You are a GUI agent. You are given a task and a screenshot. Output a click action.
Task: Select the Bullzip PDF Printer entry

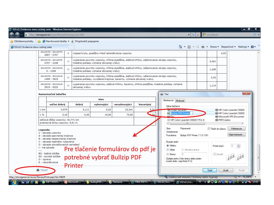point(180,113)
